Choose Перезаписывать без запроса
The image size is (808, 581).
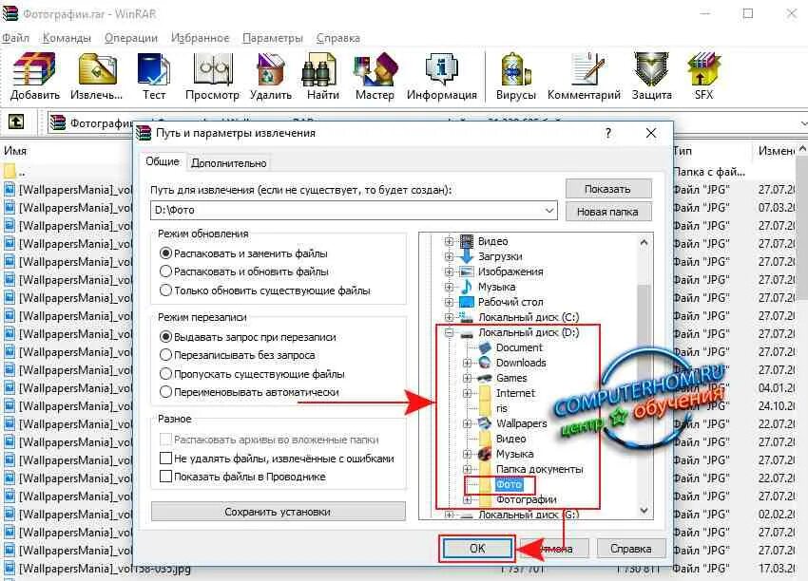pyautogui.click(x=165, y=355)
